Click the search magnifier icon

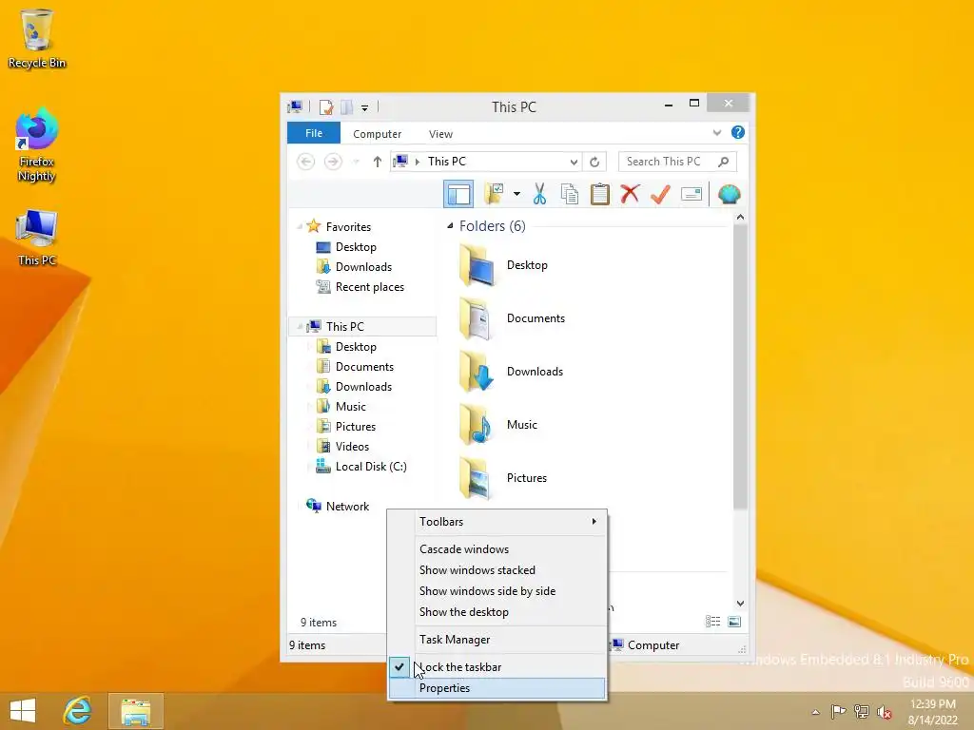point(723,162)
